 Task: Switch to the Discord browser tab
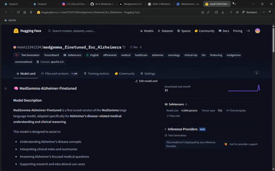coord(74,4)
